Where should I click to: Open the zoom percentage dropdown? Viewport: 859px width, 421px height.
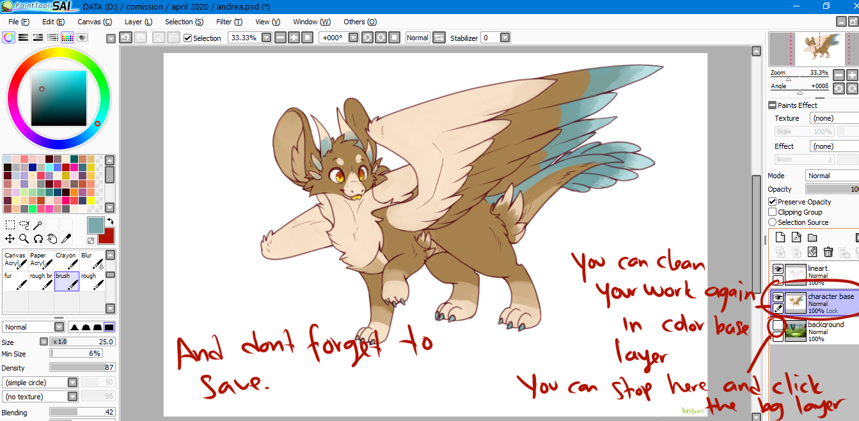(x=265, y=38)
